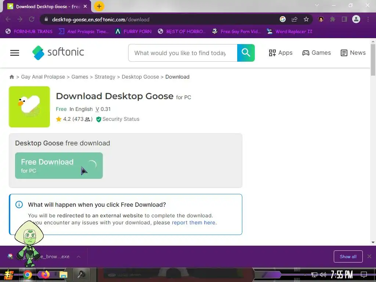This screenshot has width=376, height=282.
Task: Toggle the browser side panel
Action: click(x=344, y=19)
